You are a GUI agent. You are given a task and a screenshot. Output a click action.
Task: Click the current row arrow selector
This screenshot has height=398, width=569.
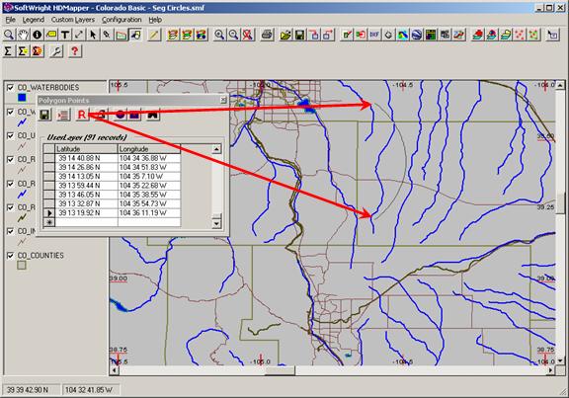[49, 213]
